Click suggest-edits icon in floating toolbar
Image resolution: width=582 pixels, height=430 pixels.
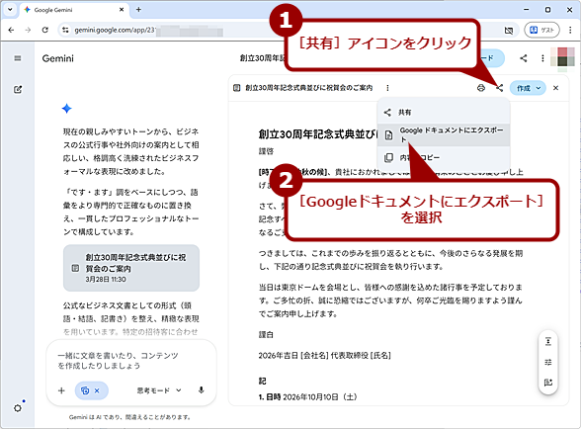pyautogui.click(x=548, y=383)
